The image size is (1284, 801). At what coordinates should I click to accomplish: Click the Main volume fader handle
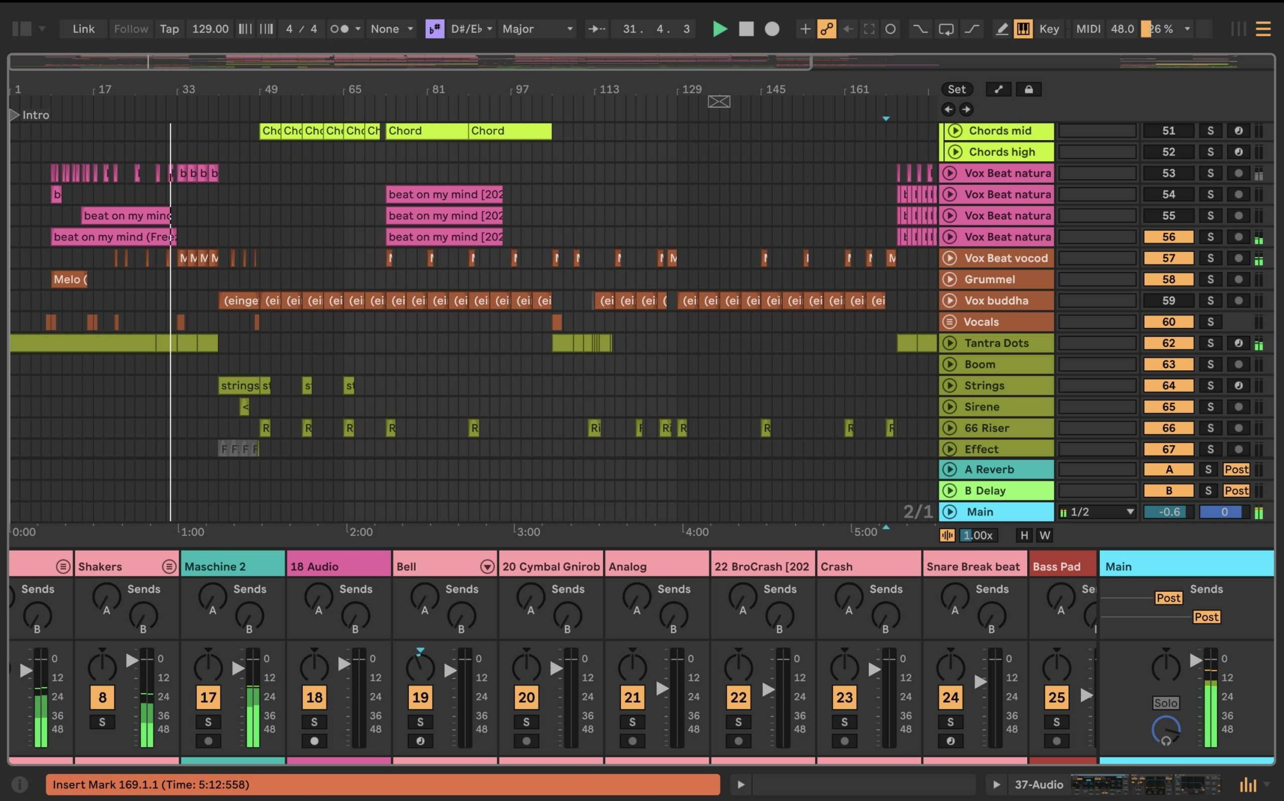[x=1196, y=660]
